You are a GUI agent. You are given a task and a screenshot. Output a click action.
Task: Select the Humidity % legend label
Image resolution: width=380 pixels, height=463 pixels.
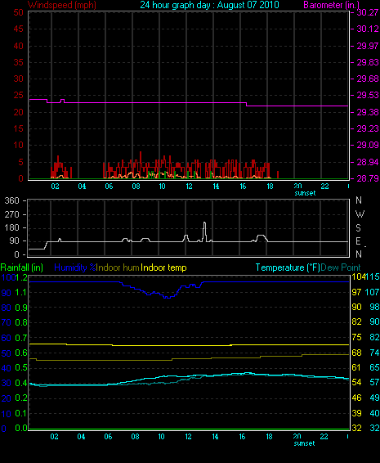tap(75, 267)
